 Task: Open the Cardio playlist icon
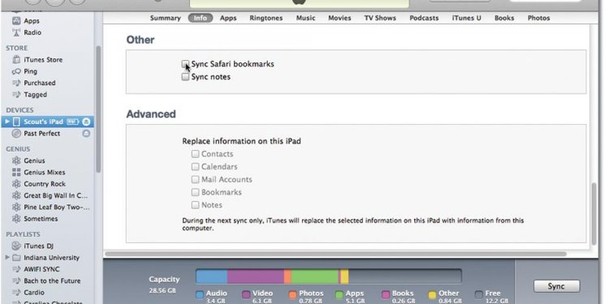point(16,293)
